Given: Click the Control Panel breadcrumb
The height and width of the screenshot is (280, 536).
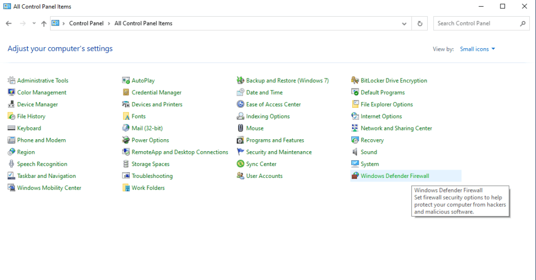Looking at the screenshot, I should 86,23.
